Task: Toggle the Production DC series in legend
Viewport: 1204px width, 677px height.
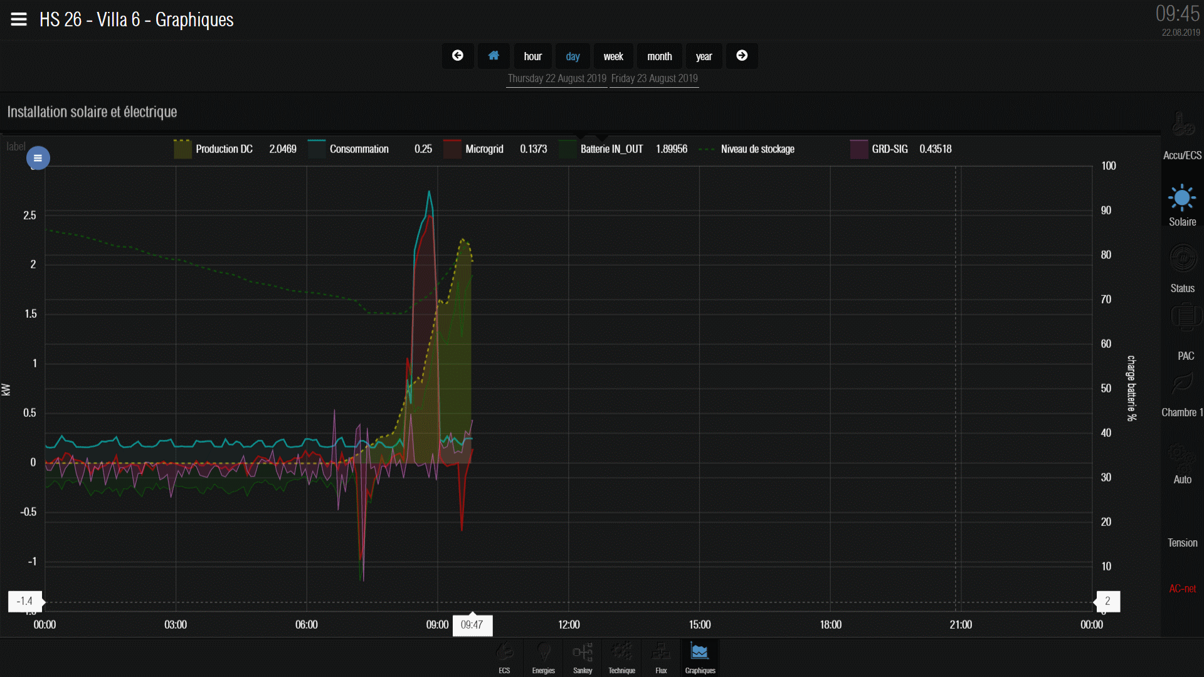Action: (224, 149)
